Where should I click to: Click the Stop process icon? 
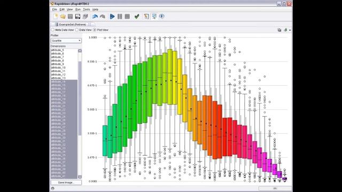click(127, 17)
